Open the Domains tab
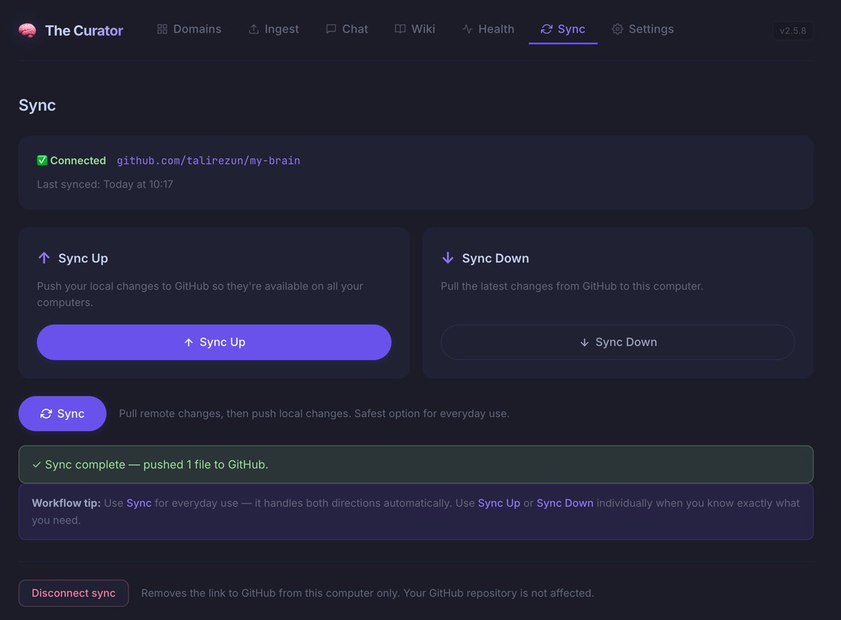Image resolution: width=841 pixels, height=620 pixels. [x=189, y=29]
